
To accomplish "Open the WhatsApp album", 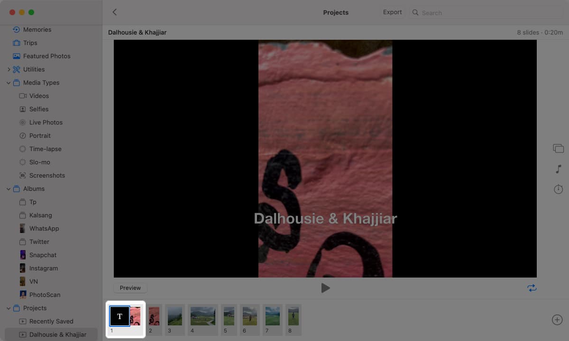I will click(44, 228).
